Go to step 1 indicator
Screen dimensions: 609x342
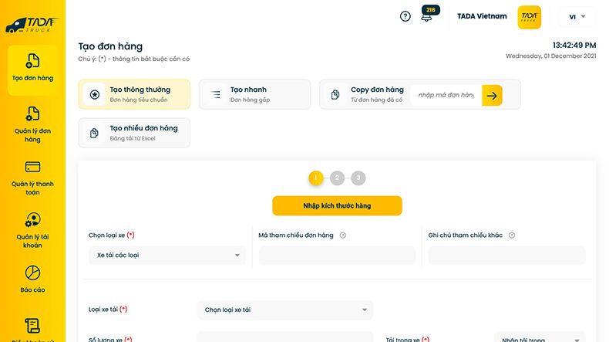point(316,178)
